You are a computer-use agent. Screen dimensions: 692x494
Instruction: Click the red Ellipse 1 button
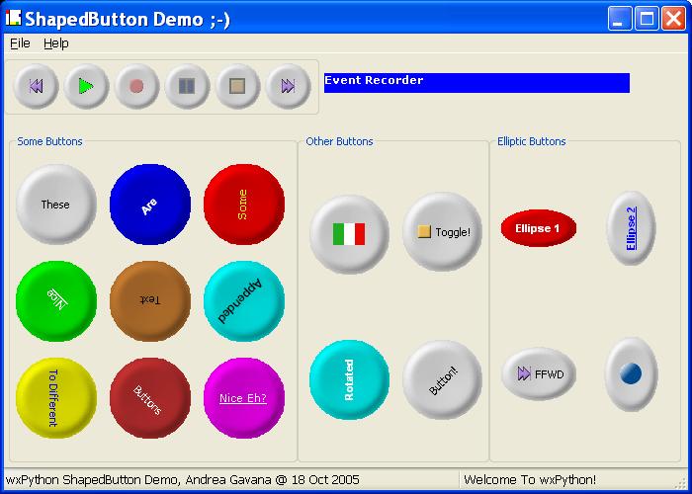click(538, 228)
